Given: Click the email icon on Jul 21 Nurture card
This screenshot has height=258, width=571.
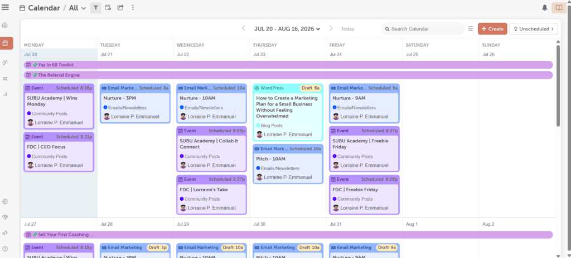Looking at the screenshot, I should [x=104, y=88].
